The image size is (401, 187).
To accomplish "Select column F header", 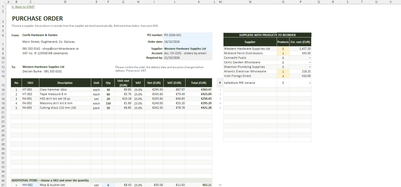I will point(108,2).
